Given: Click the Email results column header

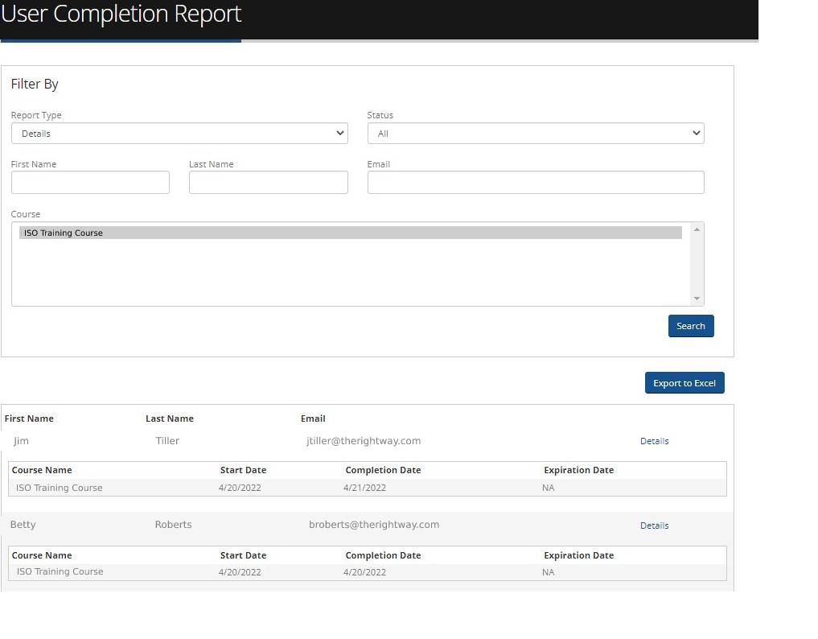Looking at the screenshot, I should click(313, 418).
